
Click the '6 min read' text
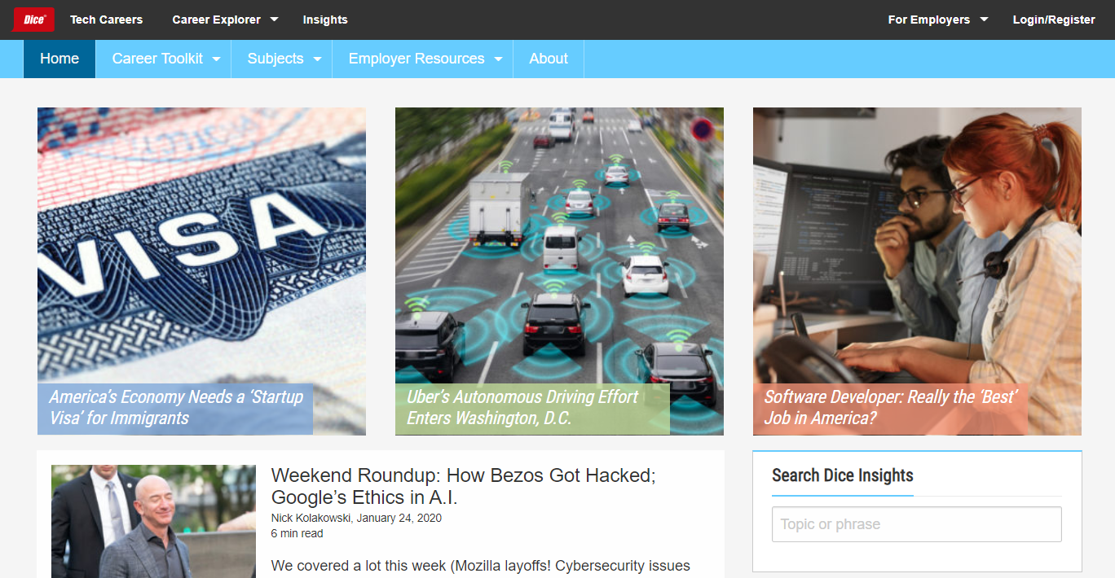coord(297,534)
